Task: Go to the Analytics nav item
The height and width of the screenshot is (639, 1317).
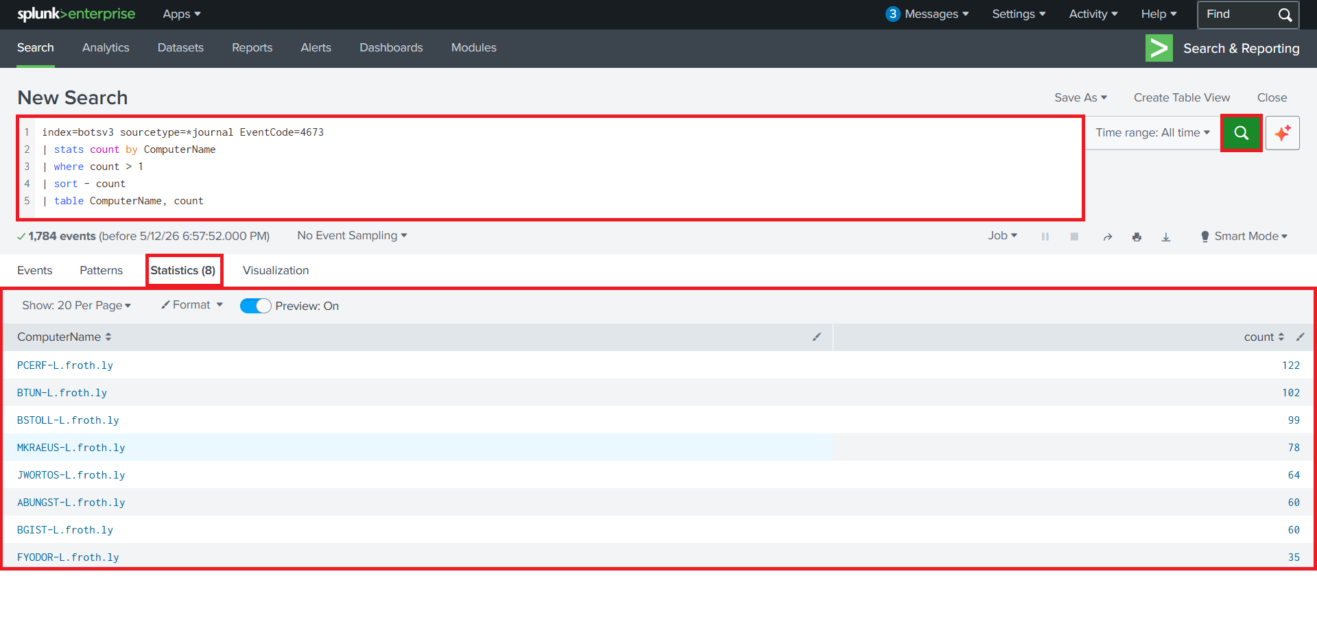Action: click(x=106, y=47)
